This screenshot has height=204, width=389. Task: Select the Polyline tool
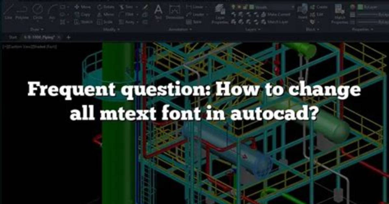tap(22, 12)
